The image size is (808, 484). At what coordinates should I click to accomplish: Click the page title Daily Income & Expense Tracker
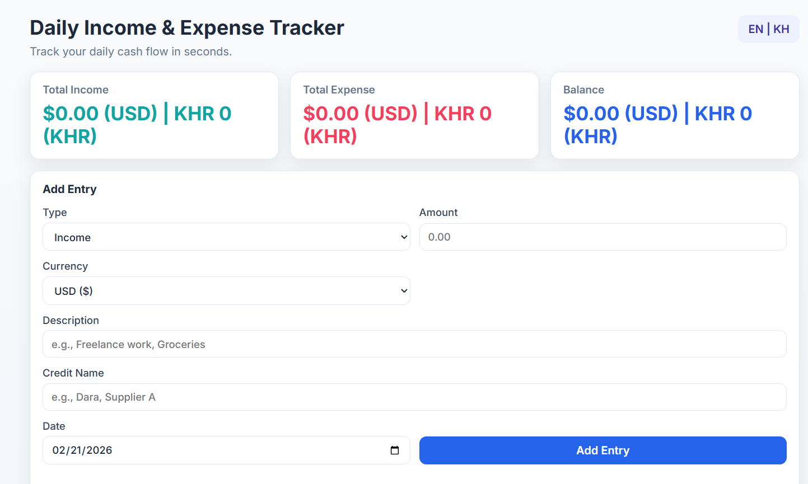186,27
